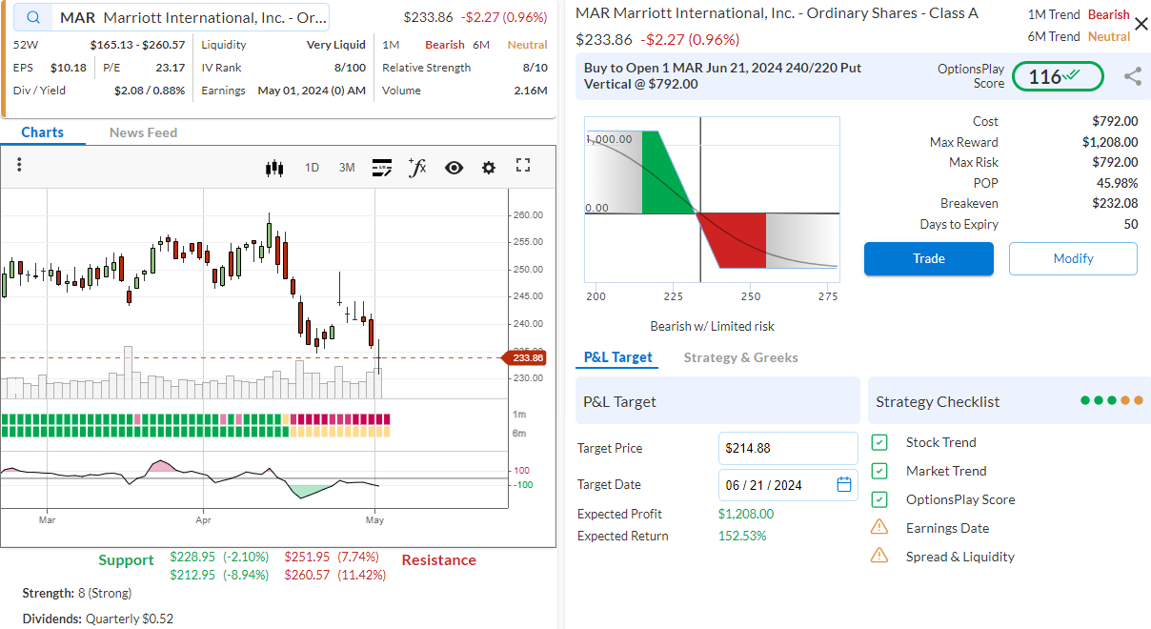Open chart settings gear
Screen dimensions: 1151x629
tap(489, 168)
